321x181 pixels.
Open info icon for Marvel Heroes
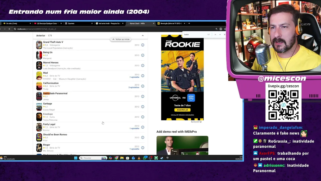(x=143, y=66)
